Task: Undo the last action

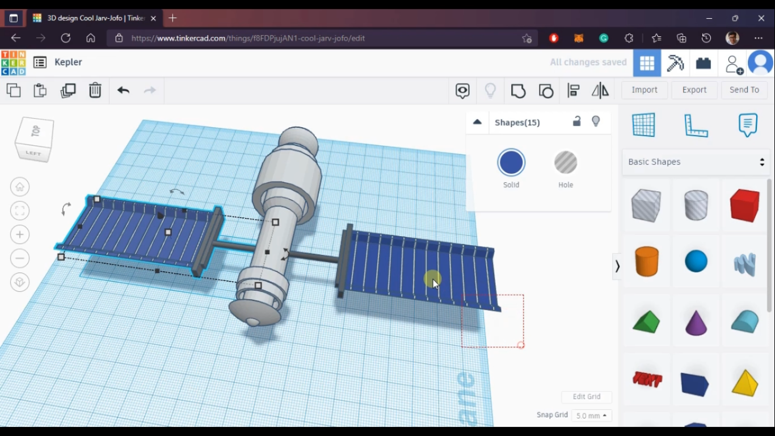Action: (x=123, y=90)
